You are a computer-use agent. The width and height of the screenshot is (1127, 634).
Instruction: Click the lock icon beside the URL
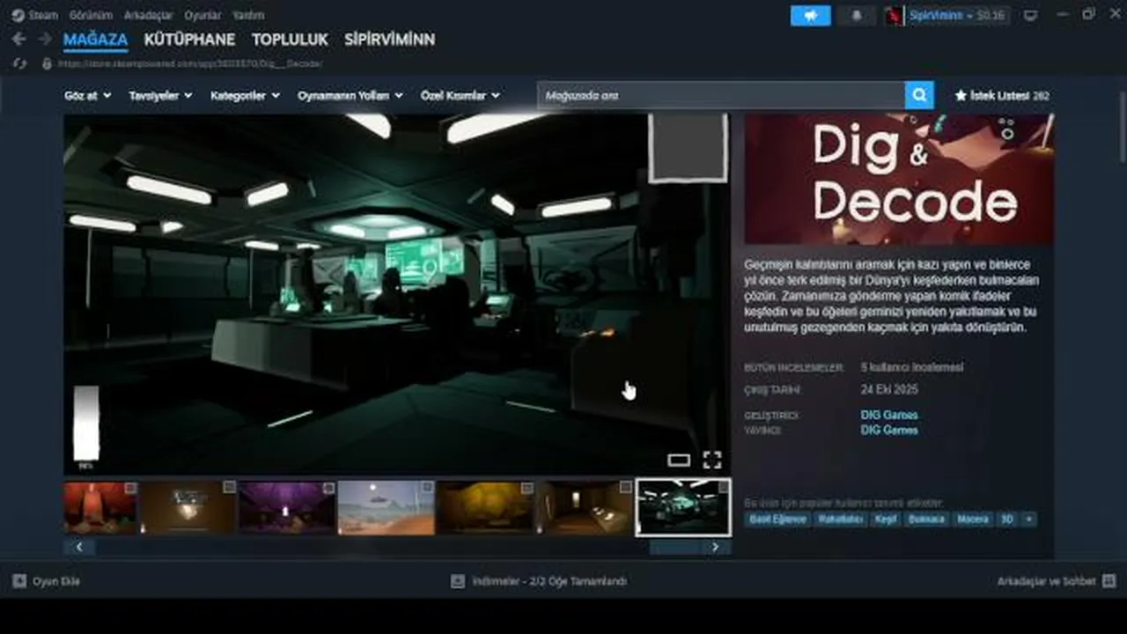[x=47, y=64]
